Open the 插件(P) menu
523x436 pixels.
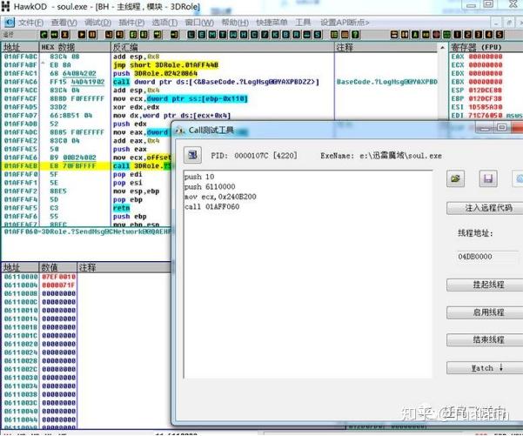pyautogui.click(x=131, y=23)
